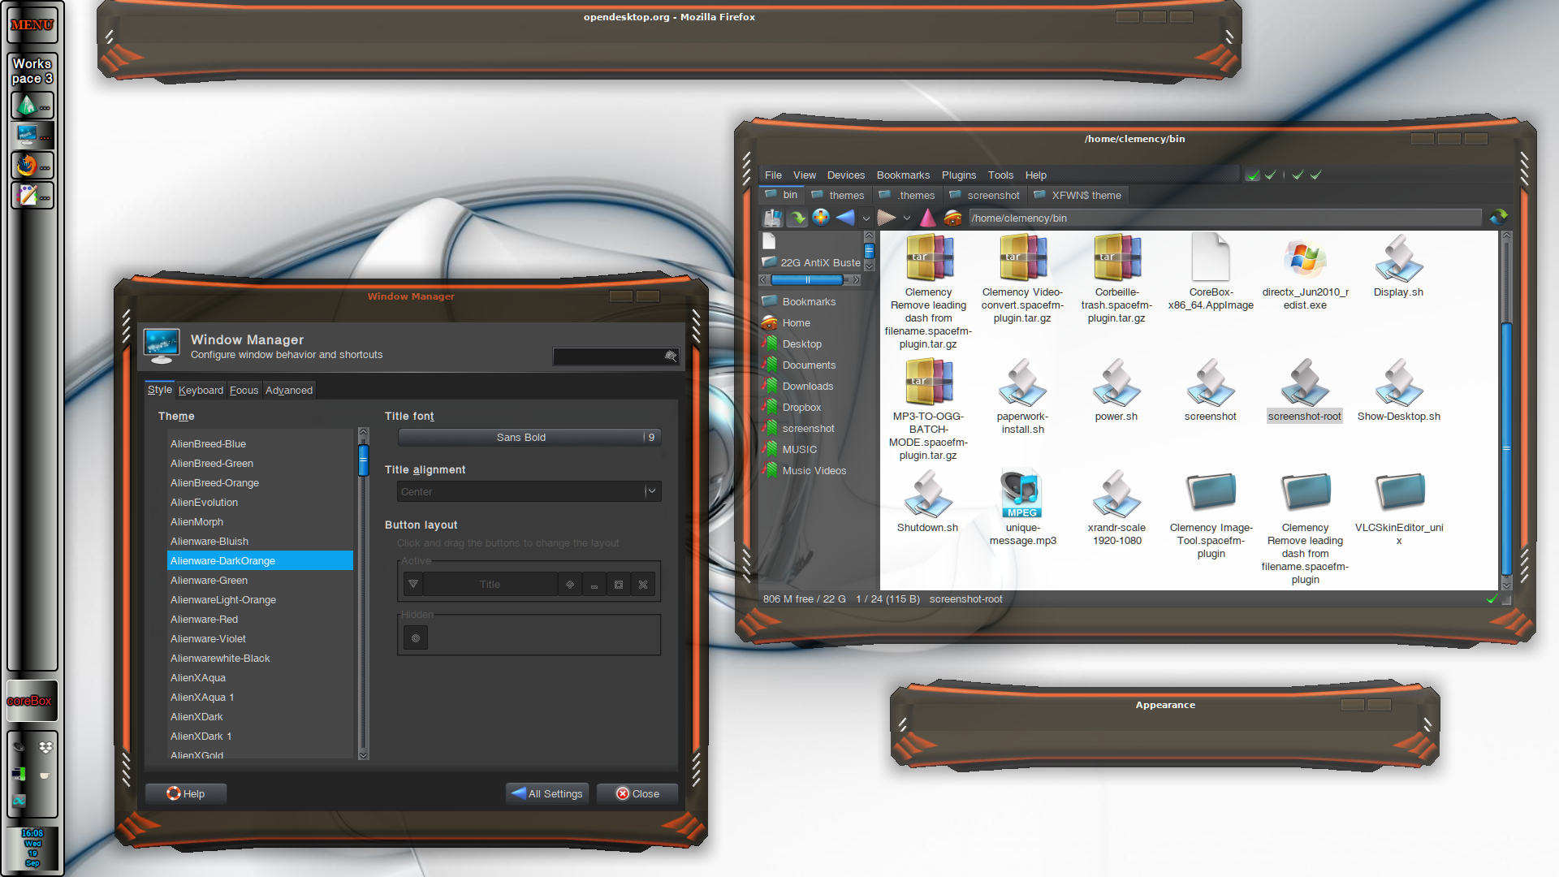Open the forward history dropdown chevron
Image resolution: width=1559 pixels, height=877 pixels.
[908, 218]
